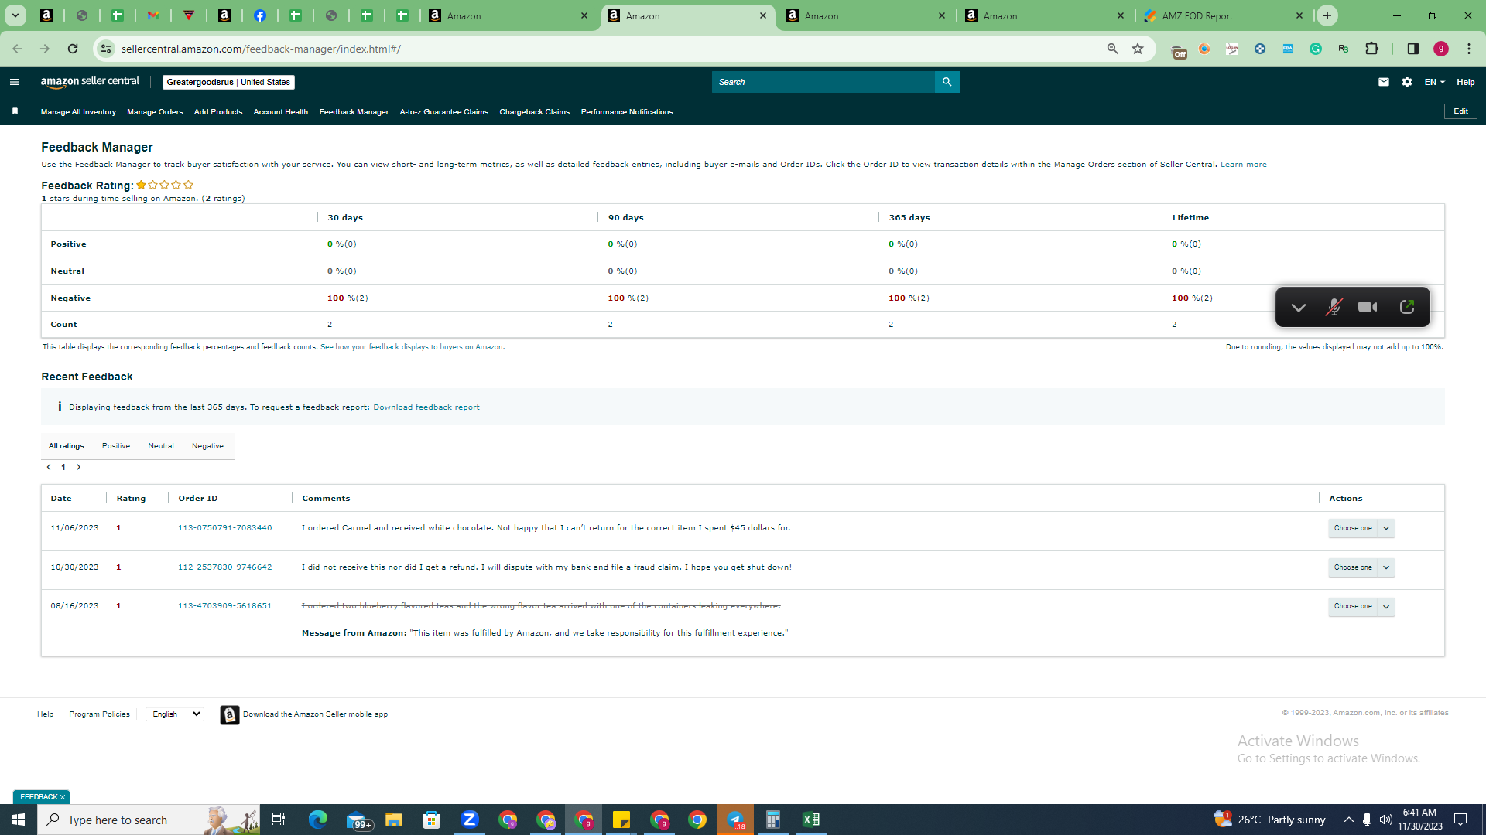Go to the next feedback page arrow

(78, 467)
